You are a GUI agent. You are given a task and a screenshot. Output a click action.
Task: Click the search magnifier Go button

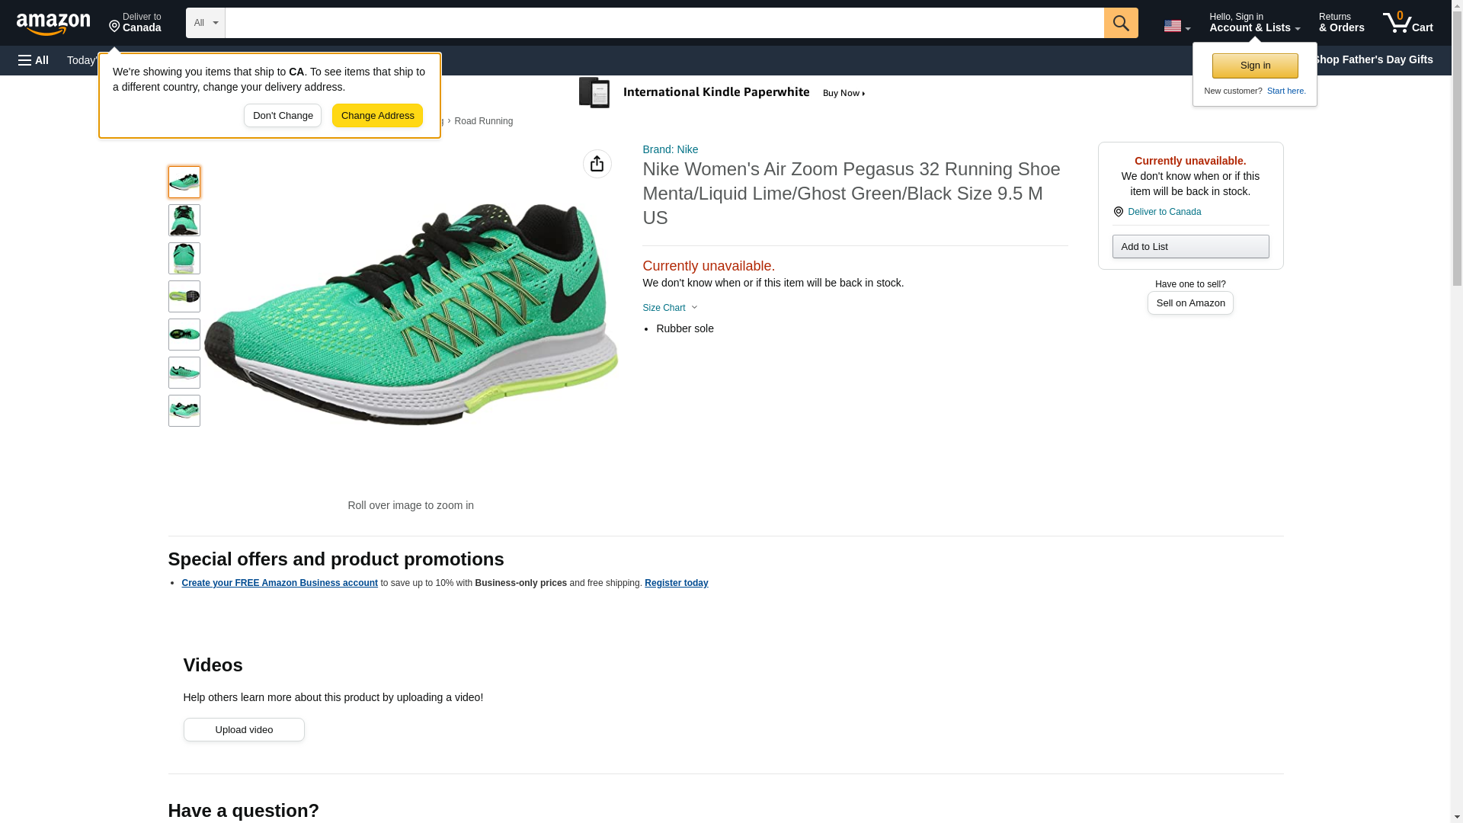[1120, 23]
